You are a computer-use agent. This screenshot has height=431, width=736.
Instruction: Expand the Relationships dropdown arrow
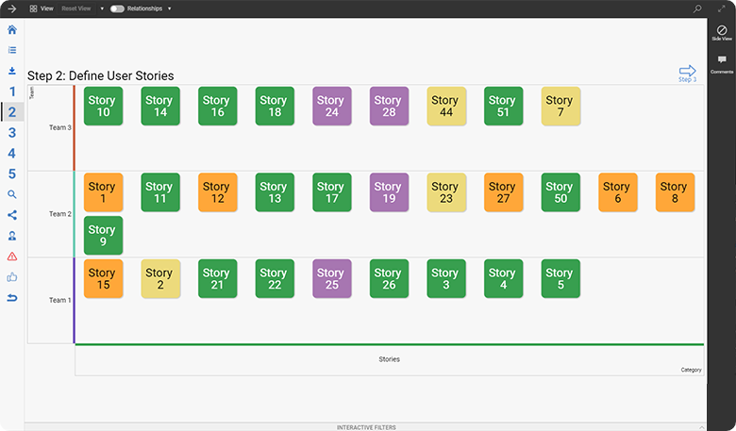169,8
